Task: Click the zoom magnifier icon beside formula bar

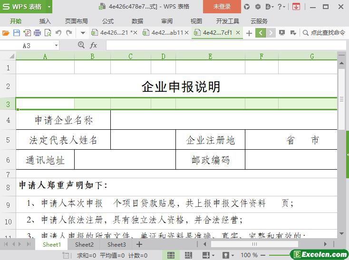Action: pos(81,45)
